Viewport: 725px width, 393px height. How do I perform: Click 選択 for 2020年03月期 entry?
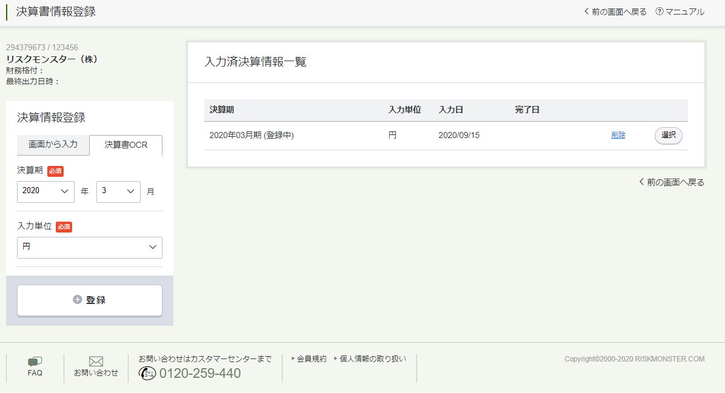tap(668, 136)
